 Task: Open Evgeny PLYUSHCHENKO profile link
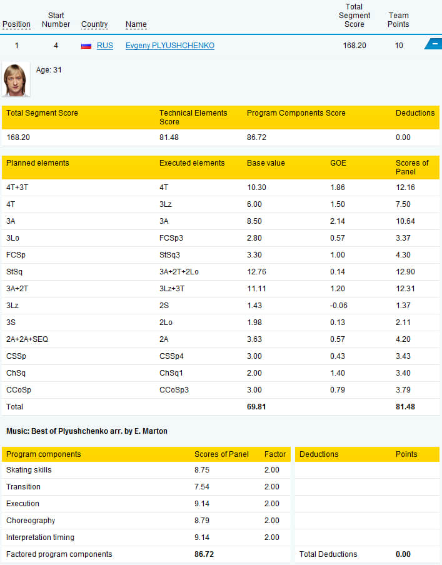170,46
